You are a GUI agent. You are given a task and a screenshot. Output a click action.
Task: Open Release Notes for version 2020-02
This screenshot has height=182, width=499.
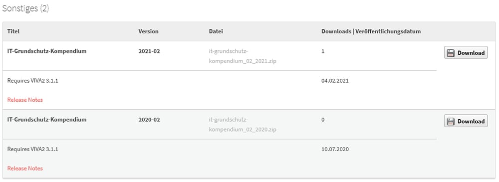click(x=25, y=168)
